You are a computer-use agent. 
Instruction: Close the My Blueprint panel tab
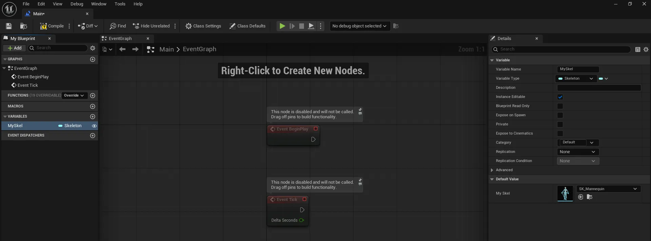tap(50, 39)
